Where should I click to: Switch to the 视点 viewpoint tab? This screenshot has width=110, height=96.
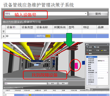pos(92,90)
